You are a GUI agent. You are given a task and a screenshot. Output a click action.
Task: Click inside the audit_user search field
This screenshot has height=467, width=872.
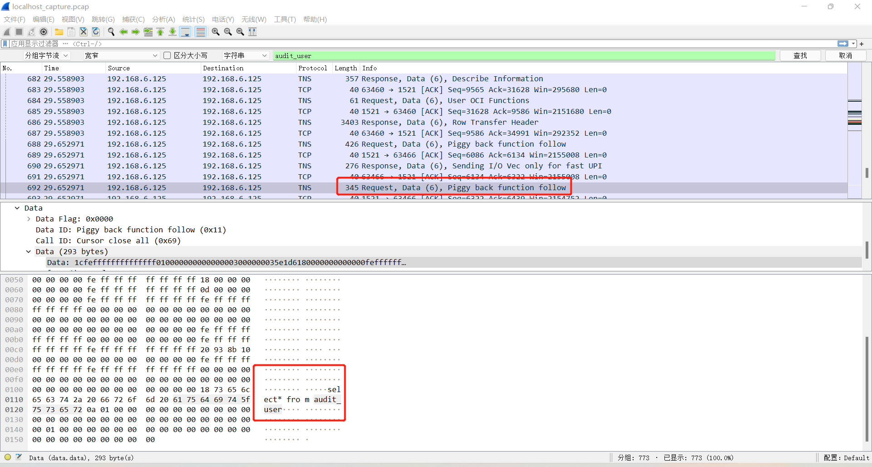(454, 55)
